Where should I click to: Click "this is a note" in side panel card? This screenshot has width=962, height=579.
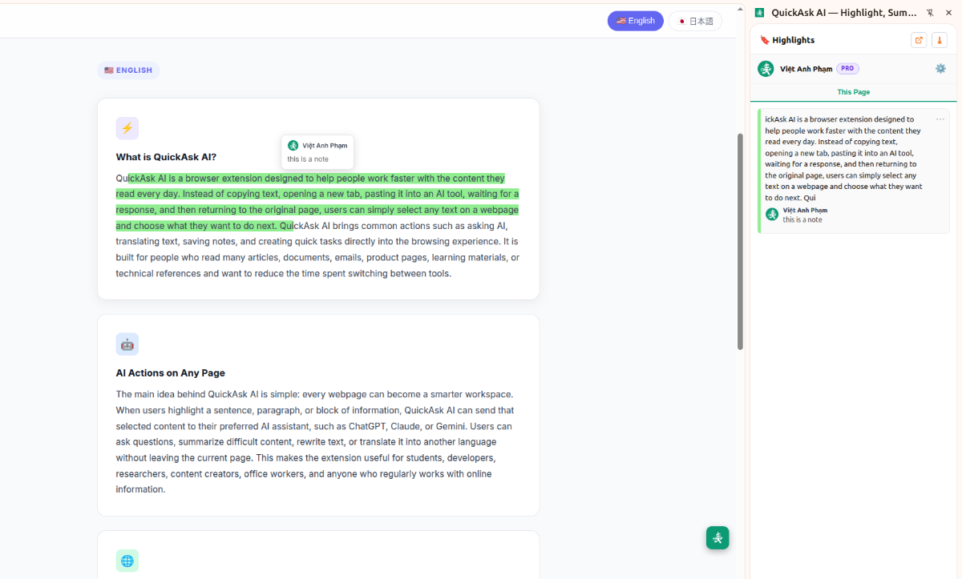802,219
